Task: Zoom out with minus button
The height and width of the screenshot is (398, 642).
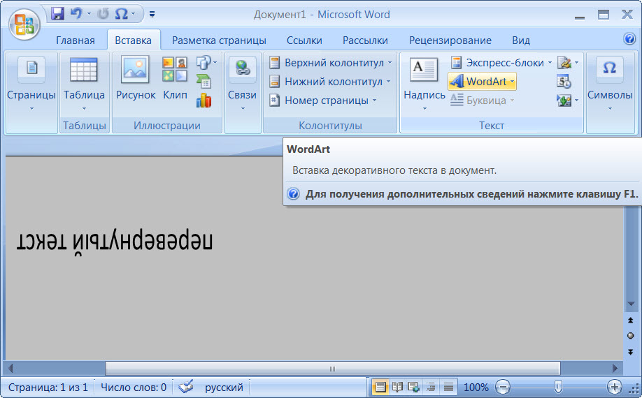Action: click(x=503, y=387)
